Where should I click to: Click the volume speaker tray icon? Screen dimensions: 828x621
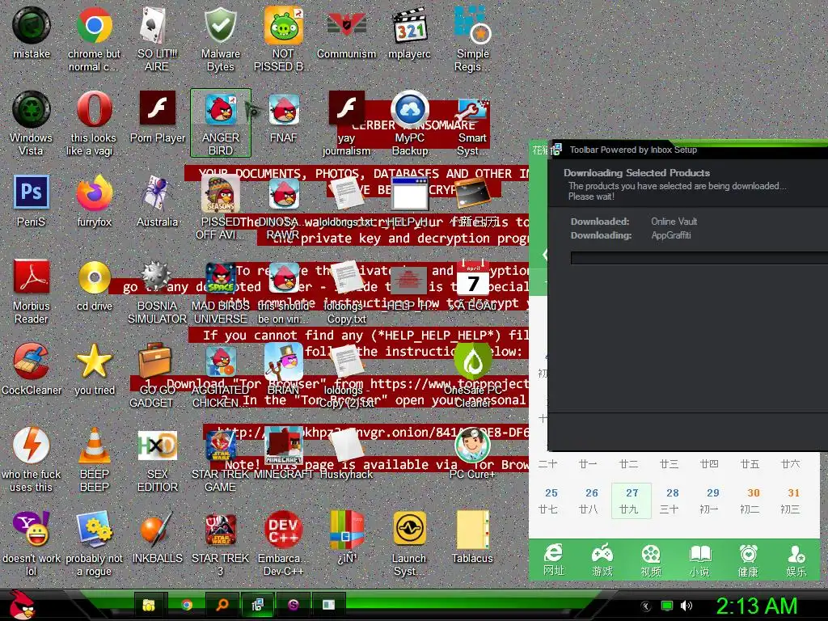pyautogui.click(x=686, y=606)
